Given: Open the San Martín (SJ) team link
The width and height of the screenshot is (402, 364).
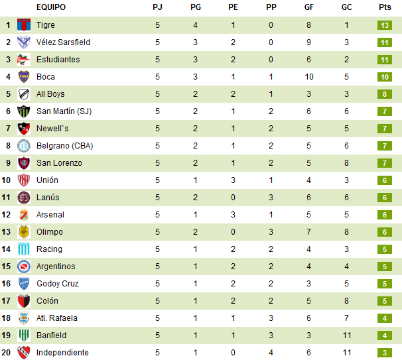Looking at the screenshot, I should pyautogui.click(x=64, y=111).
